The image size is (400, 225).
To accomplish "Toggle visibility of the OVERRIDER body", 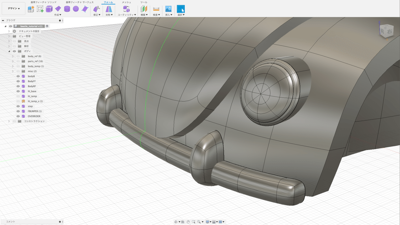I will coord(18,116).
